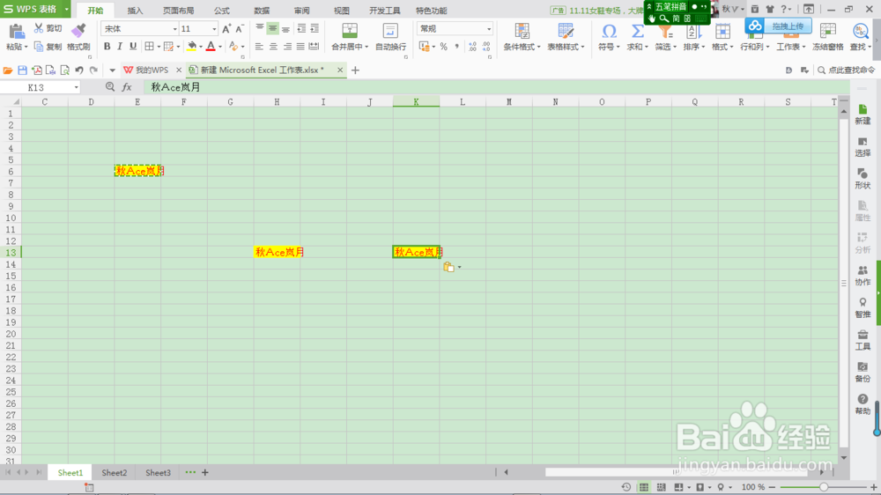Increase font size with the A+ icon
The image size is (881, 495).
tap(226, 29)
